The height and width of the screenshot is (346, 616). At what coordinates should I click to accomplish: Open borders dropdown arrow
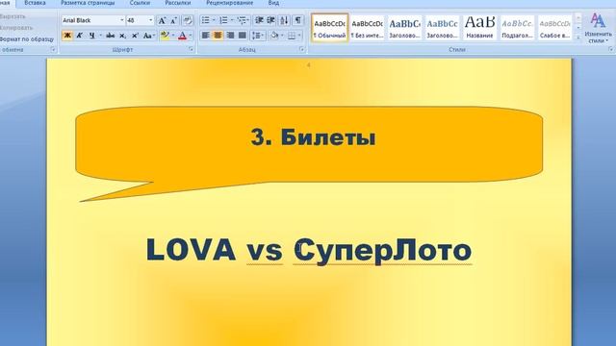pos(299,36)
